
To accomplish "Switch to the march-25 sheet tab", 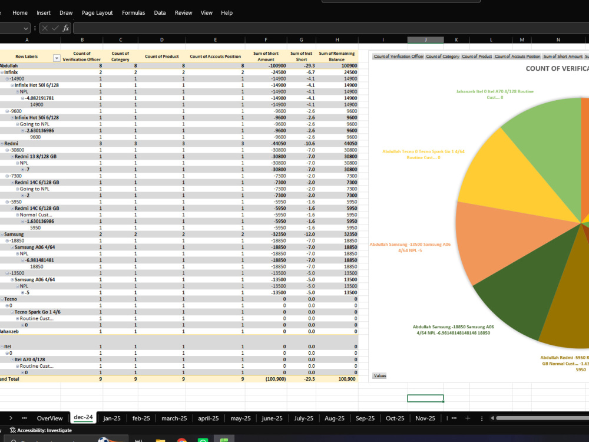I will click(174, 418).
